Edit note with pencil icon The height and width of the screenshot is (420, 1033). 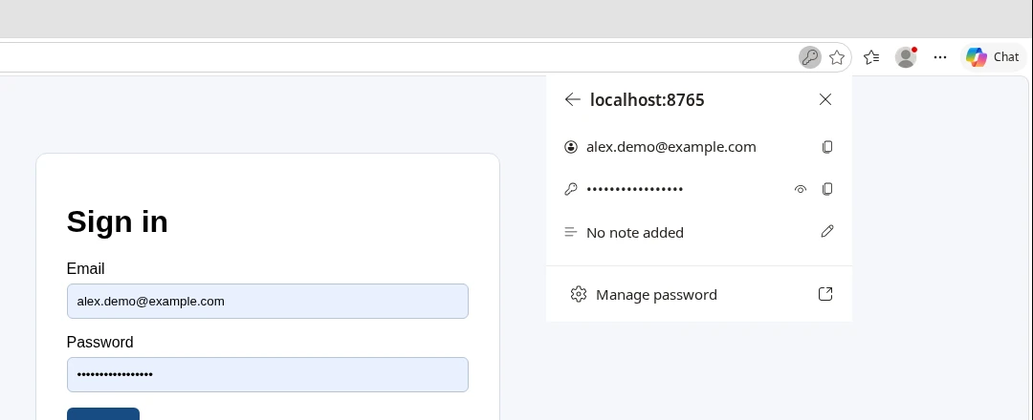coord(827,231)
